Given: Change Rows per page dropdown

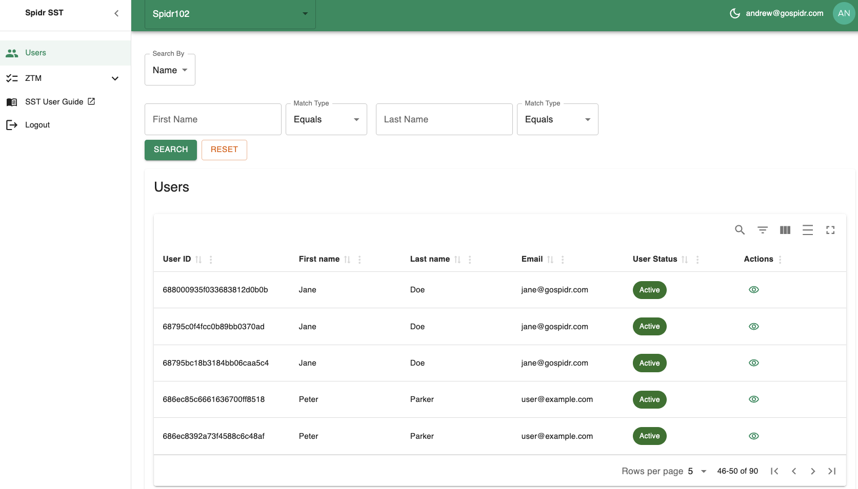Looking at the screenshot, I should point(697,471).
